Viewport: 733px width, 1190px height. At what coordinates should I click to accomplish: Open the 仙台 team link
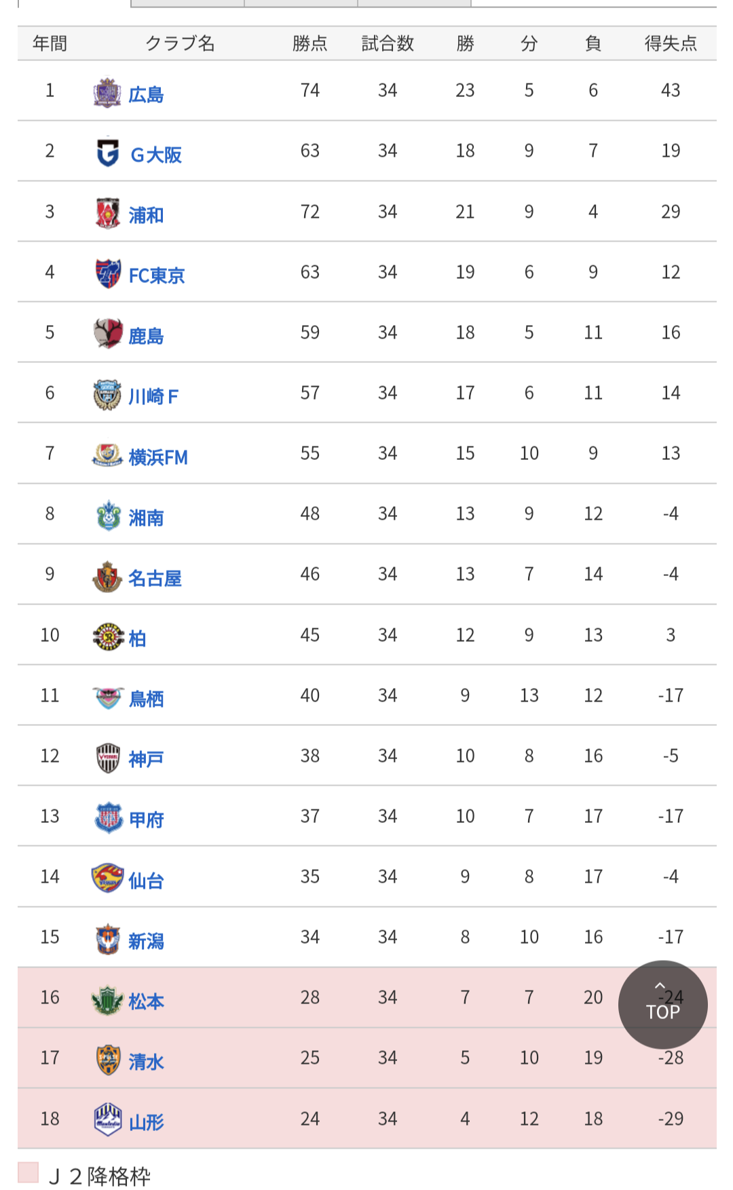tap(146, 881)
